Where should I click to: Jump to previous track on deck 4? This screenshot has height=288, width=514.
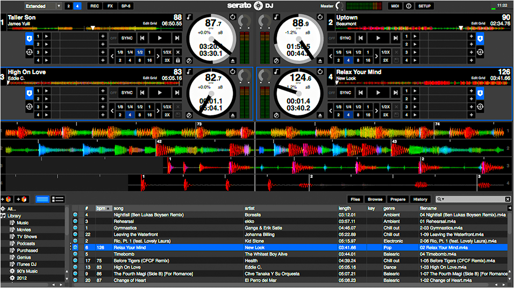tap(361, 92)
